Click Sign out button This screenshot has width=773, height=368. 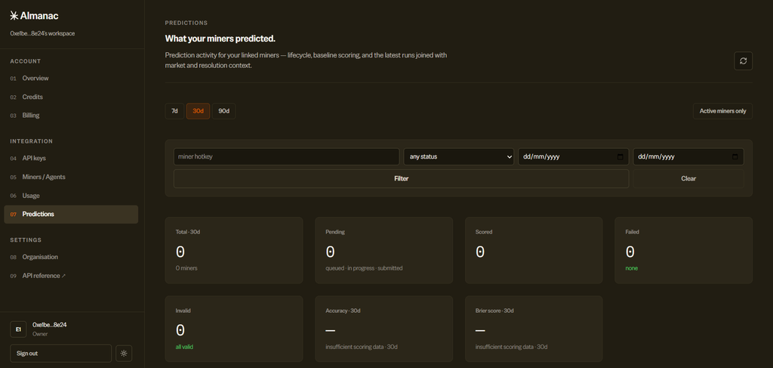click(x=60, y=353)
